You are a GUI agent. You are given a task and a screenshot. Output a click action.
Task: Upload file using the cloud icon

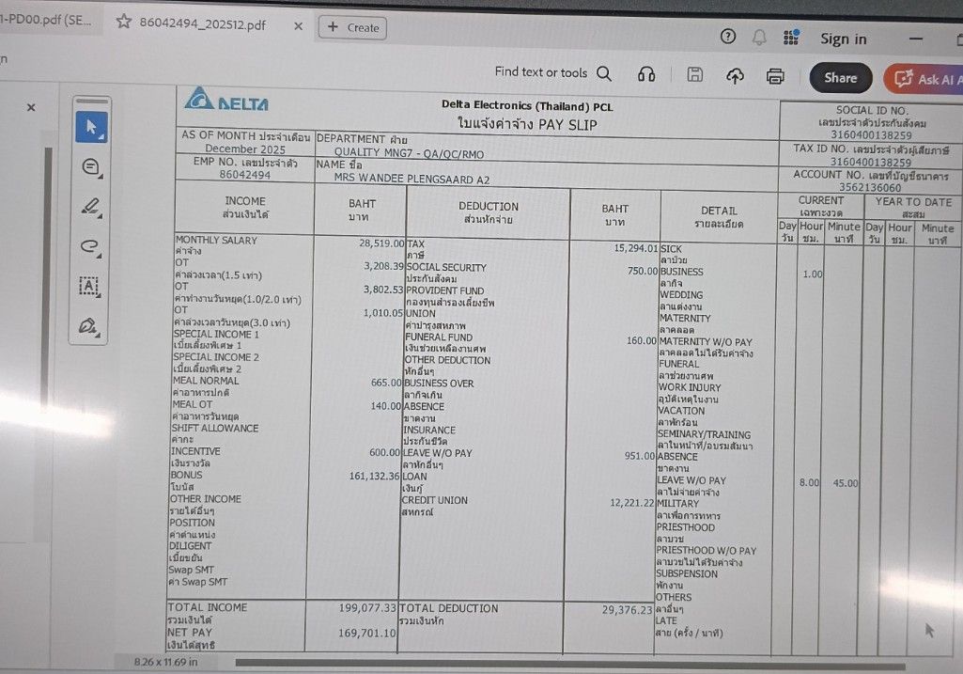tap(735, 76)
